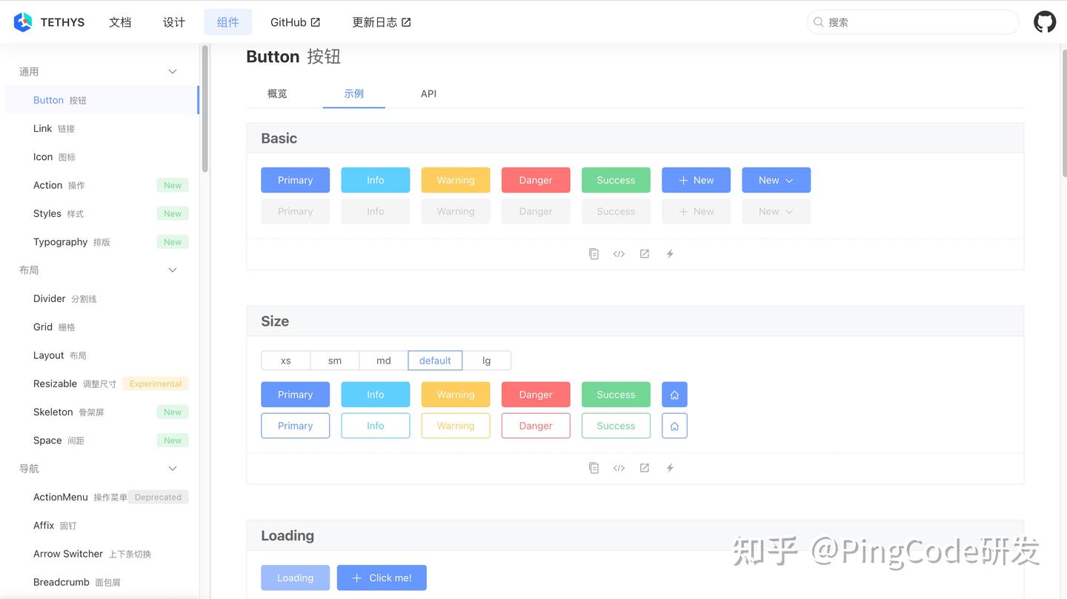Click the solid blue home icon button
The height and width of the screenshot is (599, 1067).
674,395
